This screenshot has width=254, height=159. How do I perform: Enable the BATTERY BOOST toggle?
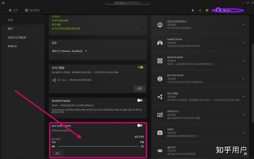coord(140,125)
